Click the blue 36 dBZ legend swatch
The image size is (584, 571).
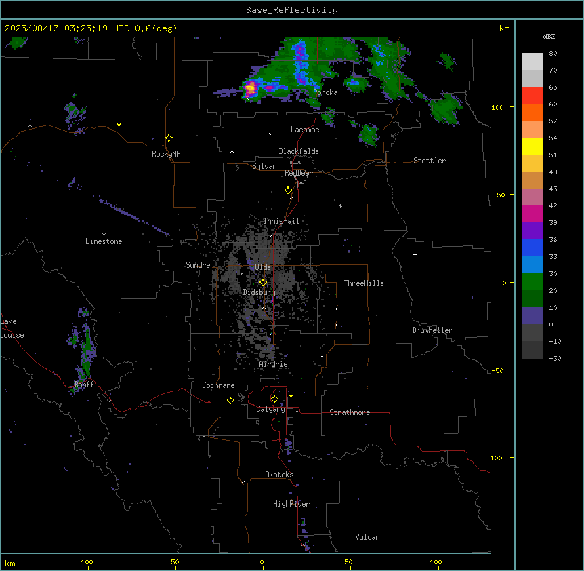point(533,248)
